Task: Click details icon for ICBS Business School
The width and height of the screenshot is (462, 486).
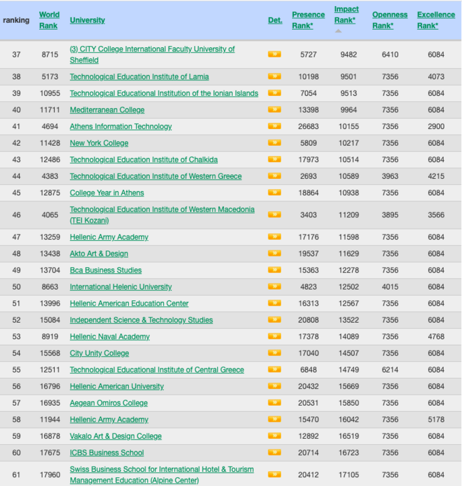Action: (x=275, y=452)
